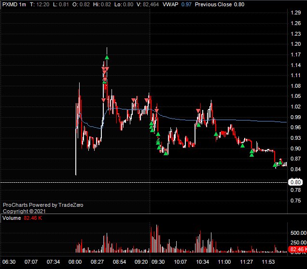Image resolution: width=307 pixels, height=269 pixels.
Task: Click the white dashed previous close line
Action: 144,182
